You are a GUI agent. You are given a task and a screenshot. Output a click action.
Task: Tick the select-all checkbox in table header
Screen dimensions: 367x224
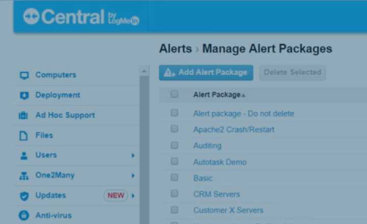pos(174,94)
